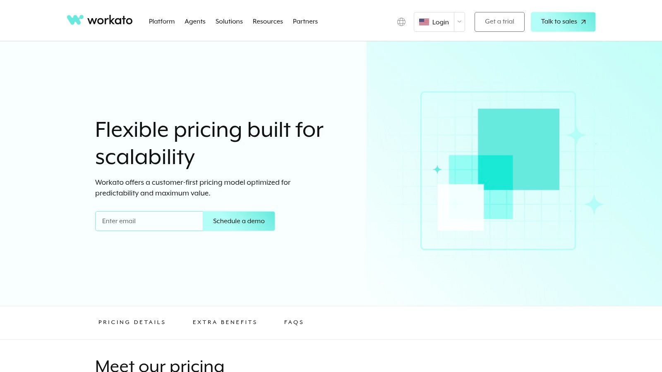
Task: Open the Resources navigation menu
Action: (x=268, y=21)
